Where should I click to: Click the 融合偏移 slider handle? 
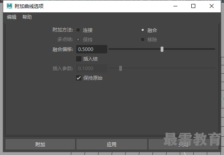tap(162, 49)
